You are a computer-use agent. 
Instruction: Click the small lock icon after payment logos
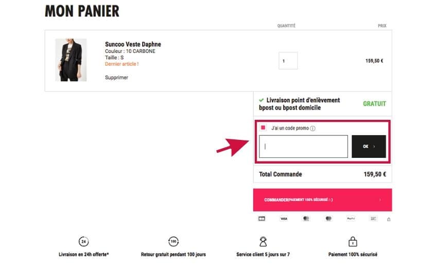pos(389,219)
